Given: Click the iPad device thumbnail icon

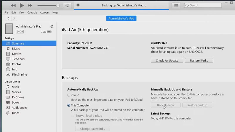Looking at the screenshot, I should pos(9,29).
